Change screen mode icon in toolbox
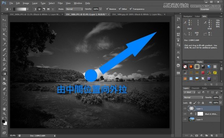This screenshot has height=138, width=224. 4,133
